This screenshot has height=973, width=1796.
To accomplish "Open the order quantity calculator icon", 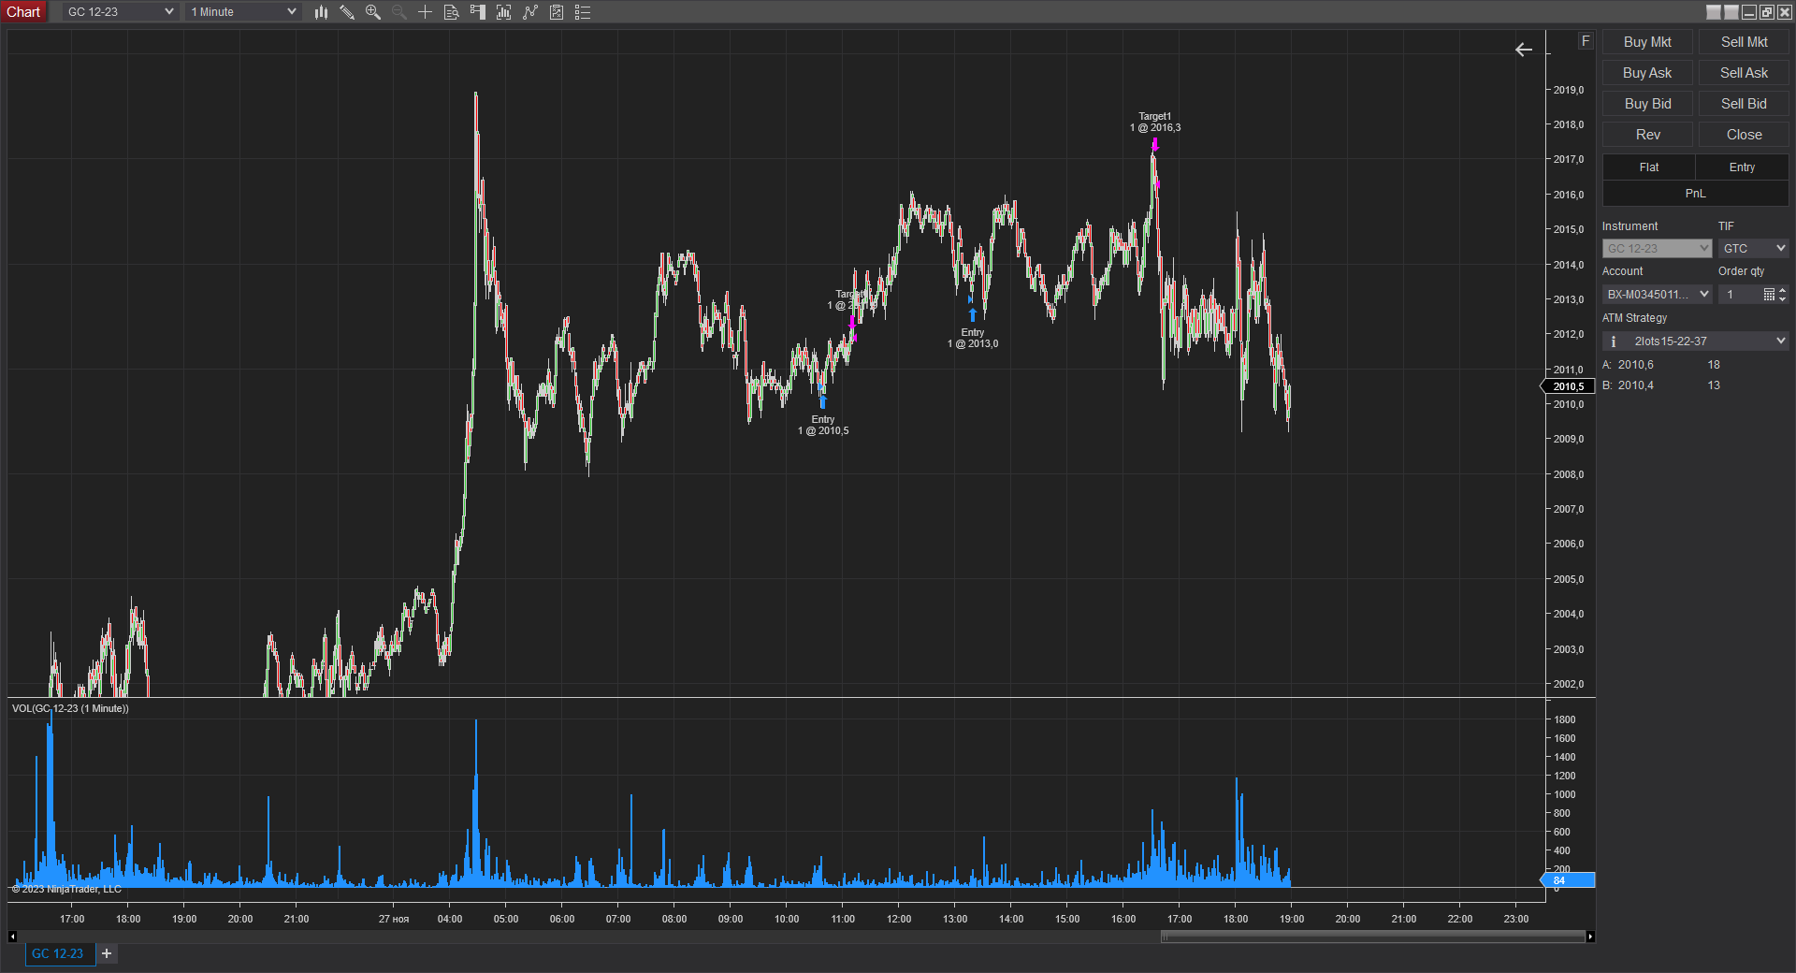I will tap(1769, 295).
